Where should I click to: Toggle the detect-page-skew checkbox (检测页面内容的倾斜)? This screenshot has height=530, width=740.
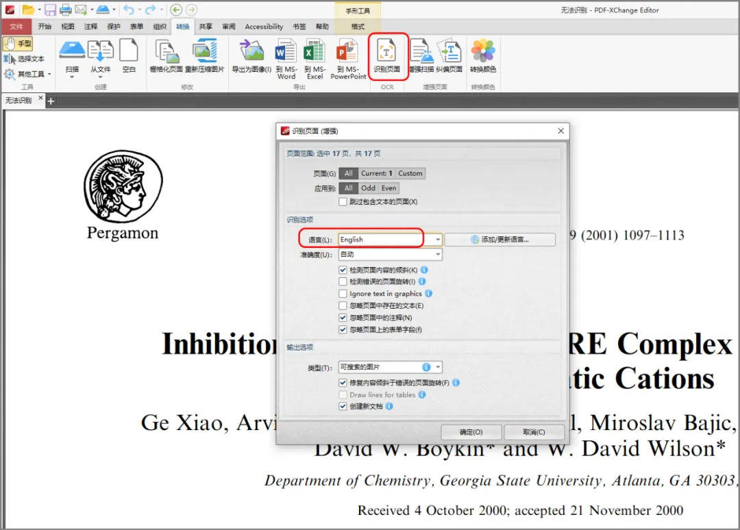343,270
